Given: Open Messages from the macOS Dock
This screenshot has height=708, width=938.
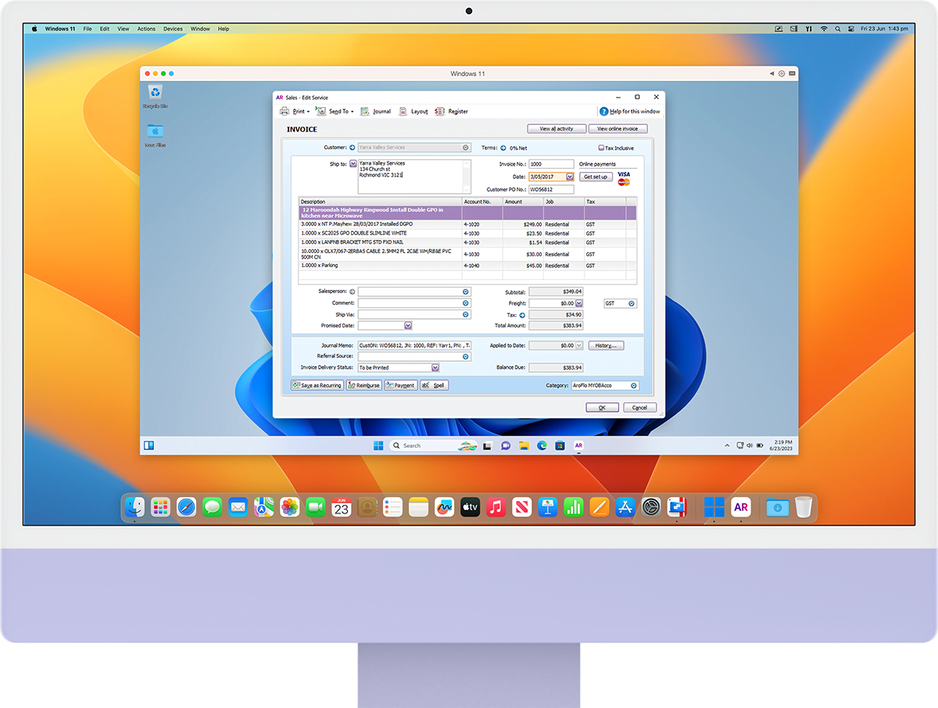Looking at the screenshot, I should click(213, 507).
